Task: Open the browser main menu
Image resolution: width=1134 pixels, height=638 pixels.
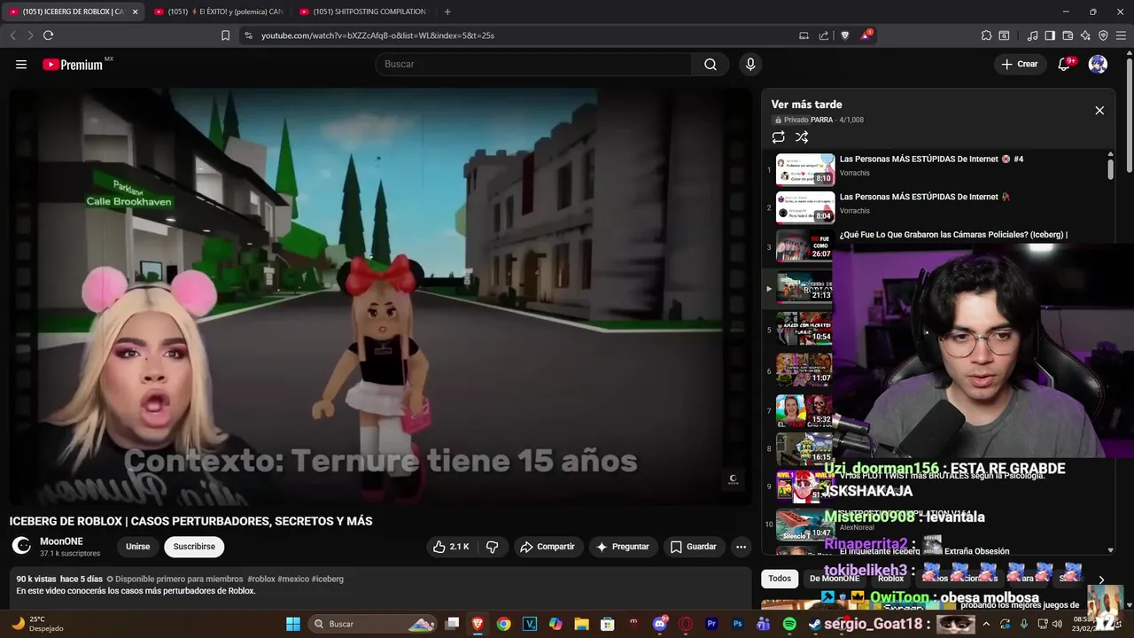Action: pyautogui.click(x=1121, y=35)
